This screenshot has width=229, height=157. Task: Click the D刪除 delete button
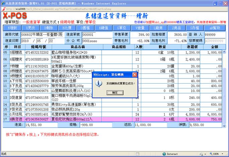48,28
